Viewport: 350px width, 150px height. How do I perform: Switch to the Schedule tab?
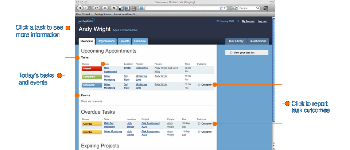tap(140, 41)
